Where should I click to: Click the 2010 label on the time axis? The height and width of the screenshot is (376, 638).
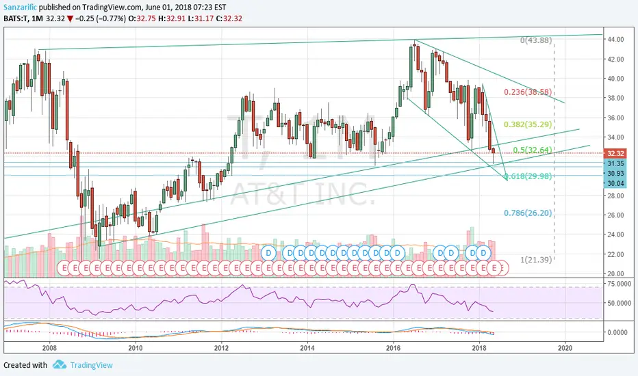click(135, 347)
